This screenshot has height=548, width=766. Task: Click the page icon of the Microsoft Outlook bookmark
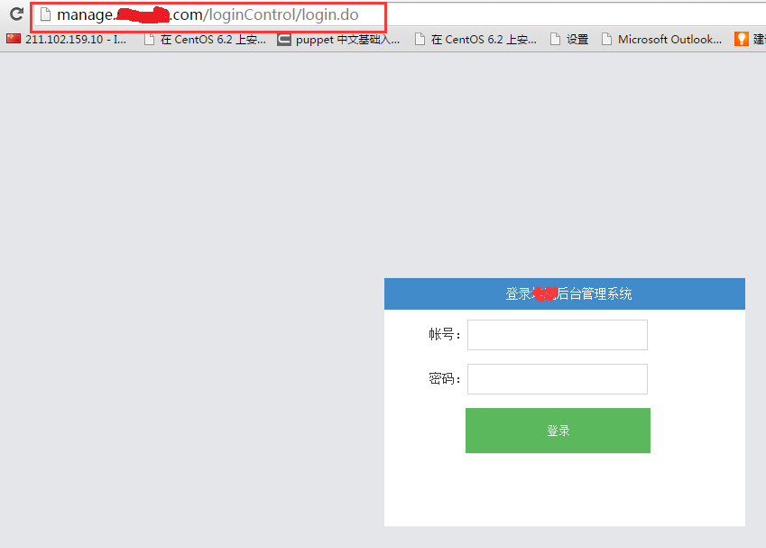pyautogui.click(x=608, y=39)
